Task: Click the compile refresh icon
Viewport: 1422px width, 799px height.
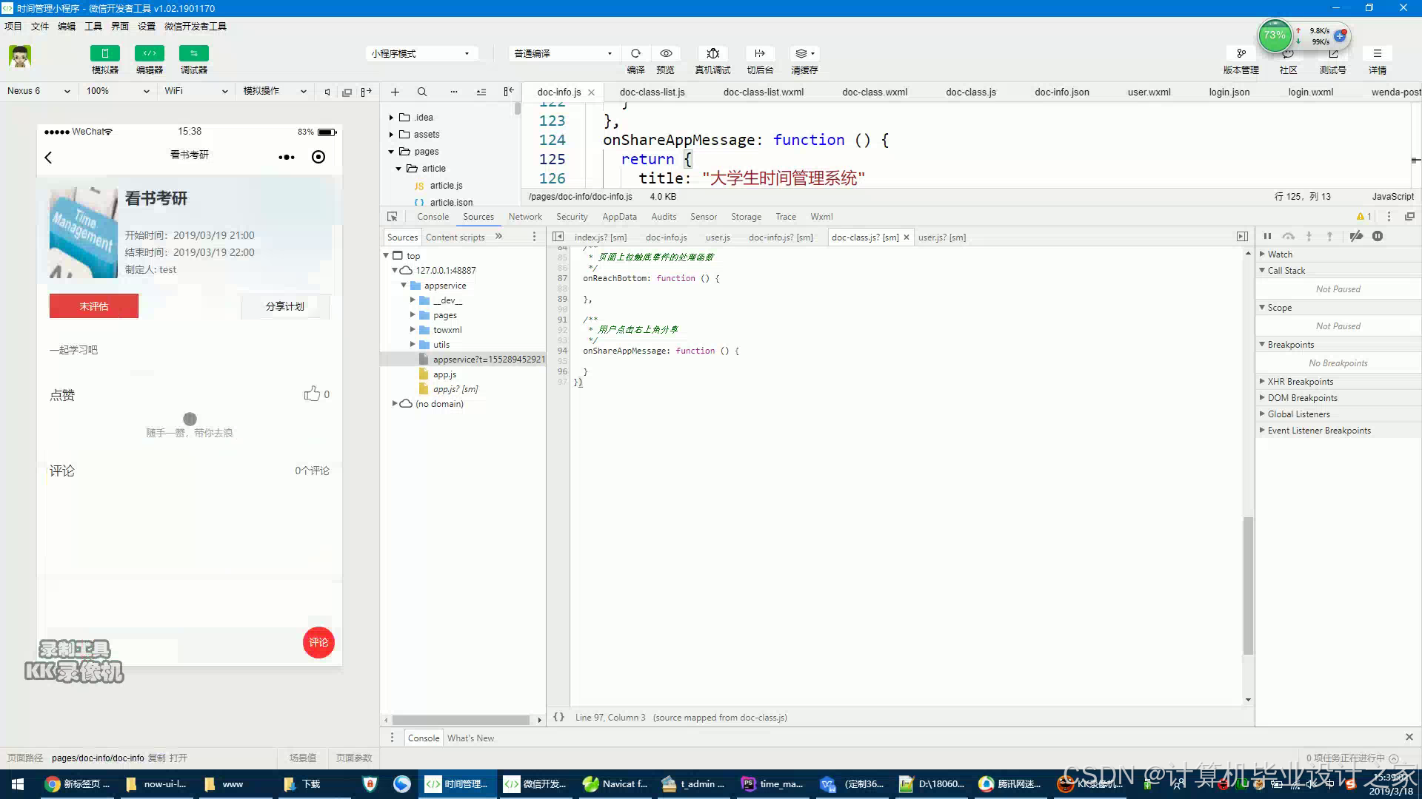Action: tap(635, 53)
